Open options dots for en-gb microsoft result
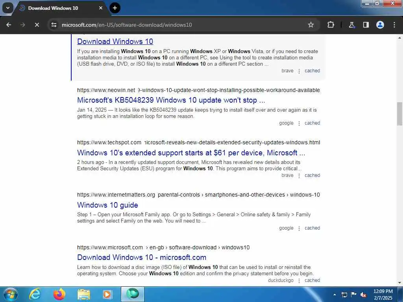403x302 pixels. pos(299,281)
